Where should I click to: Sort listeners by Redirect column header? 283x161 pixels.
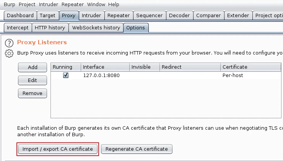[190, 67]
